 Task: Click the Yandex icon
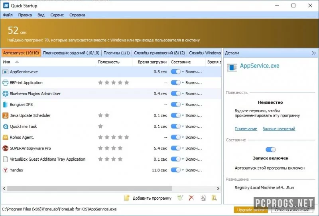point(5,170)
